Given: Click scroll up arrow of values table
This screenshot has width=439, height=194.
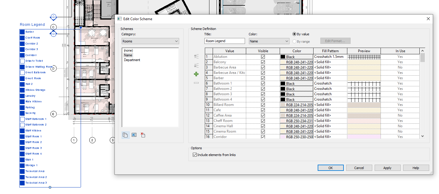Looking at the screenshot, I should point(422,51).
